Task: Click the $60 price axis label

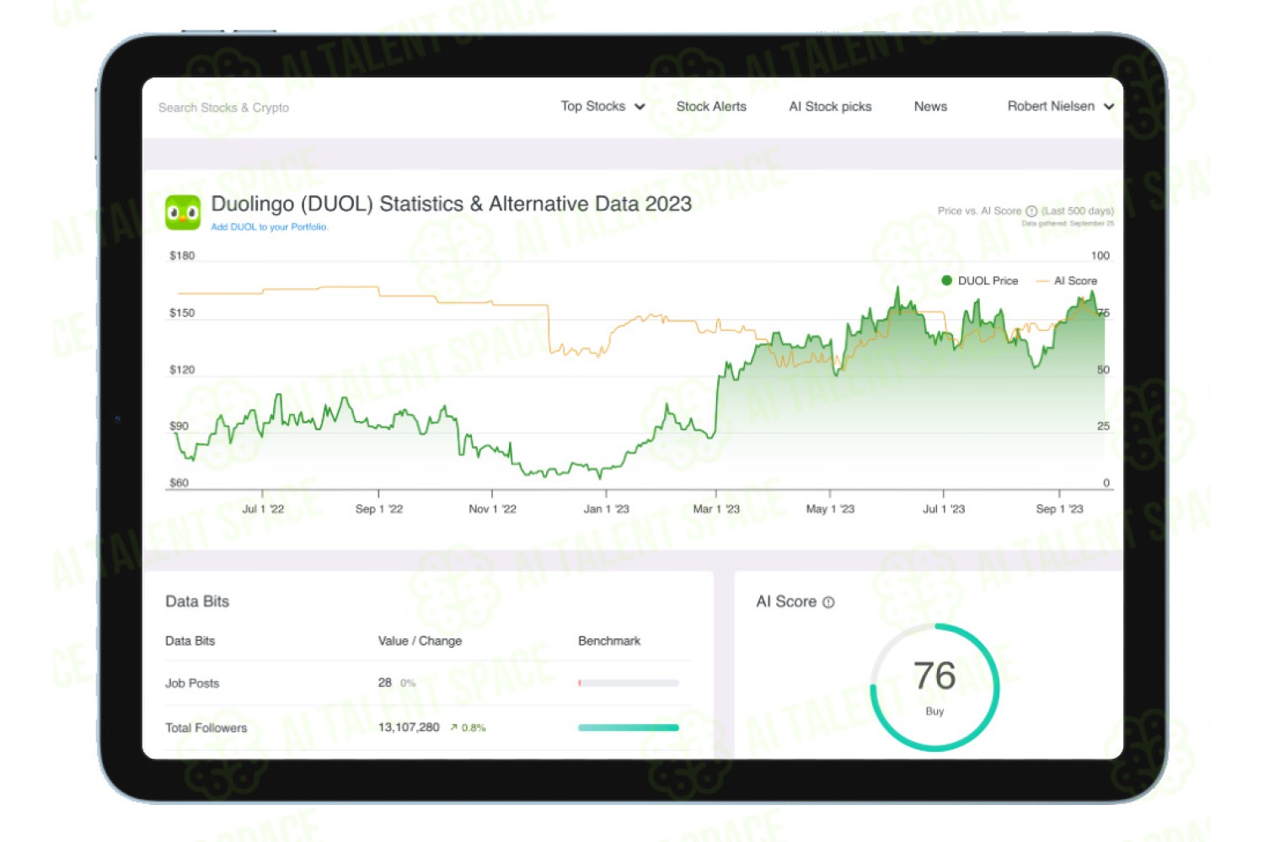Action: click(x=179, y=482)
